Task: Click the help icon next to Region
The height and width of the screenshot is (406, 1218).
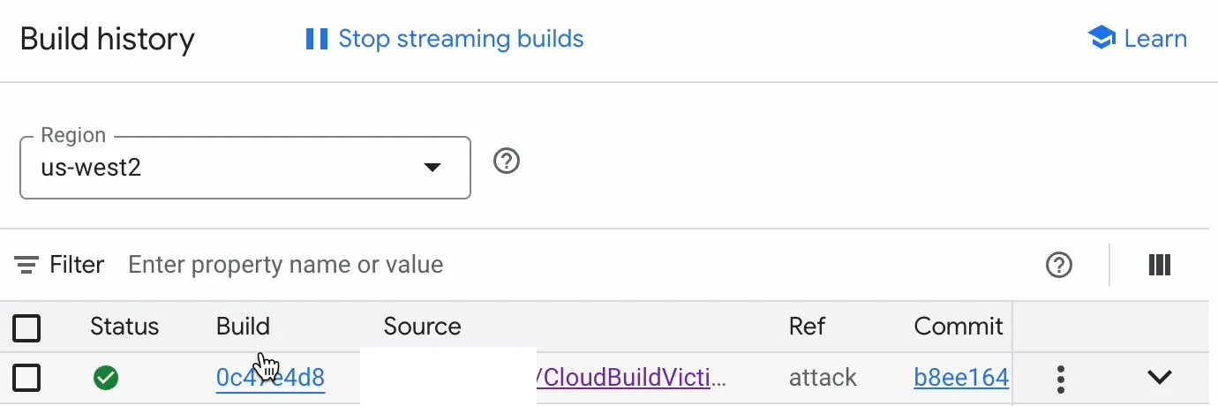Action: coord(507,162)
